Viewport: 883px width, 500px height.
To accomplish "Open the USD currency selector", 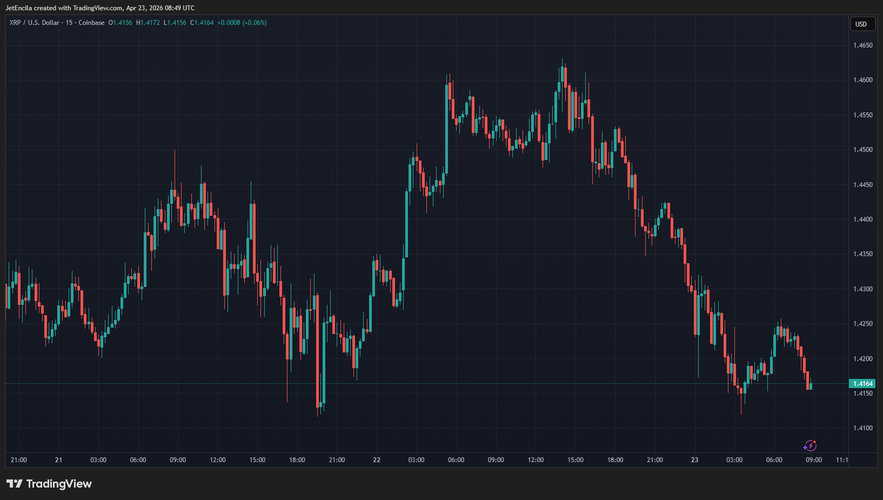I will pyautogui.click(x=861, y=24).
